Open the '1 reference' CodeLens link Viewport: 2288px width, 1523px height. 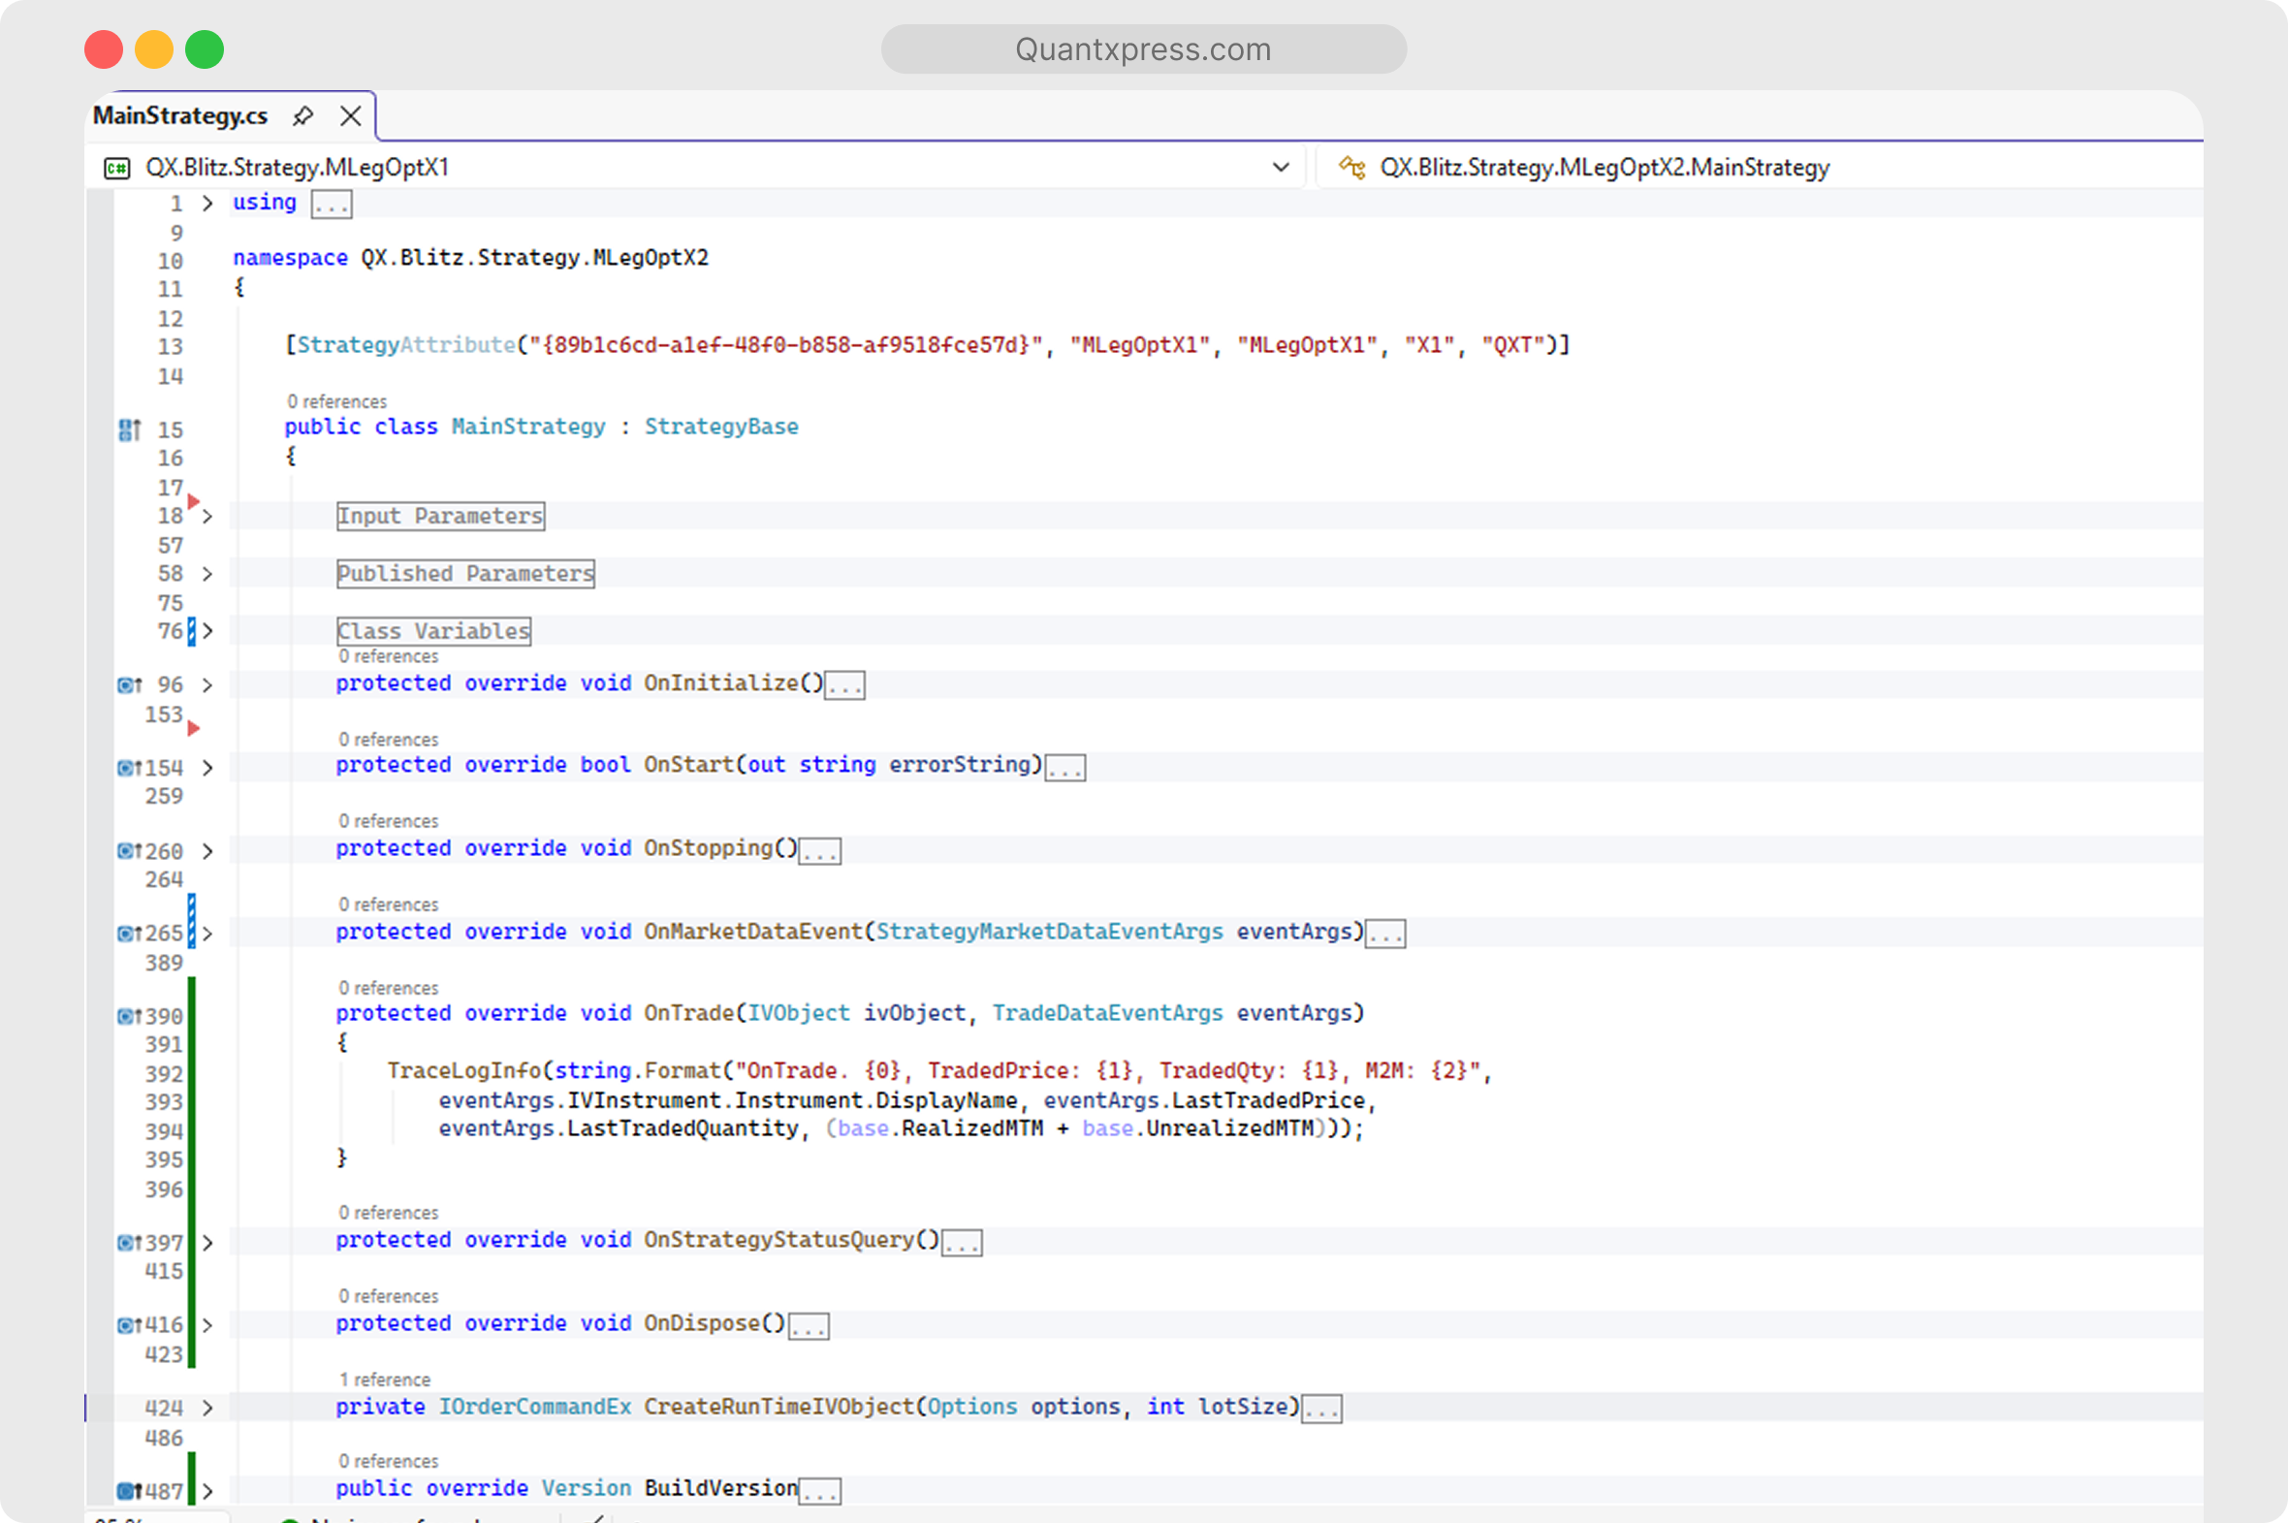(385, 1380)
